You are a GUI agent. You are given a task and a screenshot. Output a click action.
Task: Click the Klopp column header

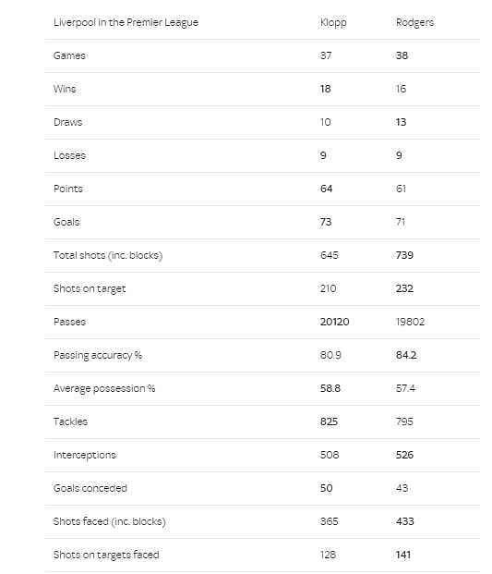(x=333, y=23)
